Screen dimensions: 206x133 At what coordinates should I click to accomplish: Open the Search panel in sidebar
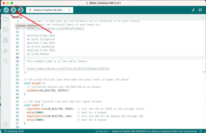click(5, 61)
